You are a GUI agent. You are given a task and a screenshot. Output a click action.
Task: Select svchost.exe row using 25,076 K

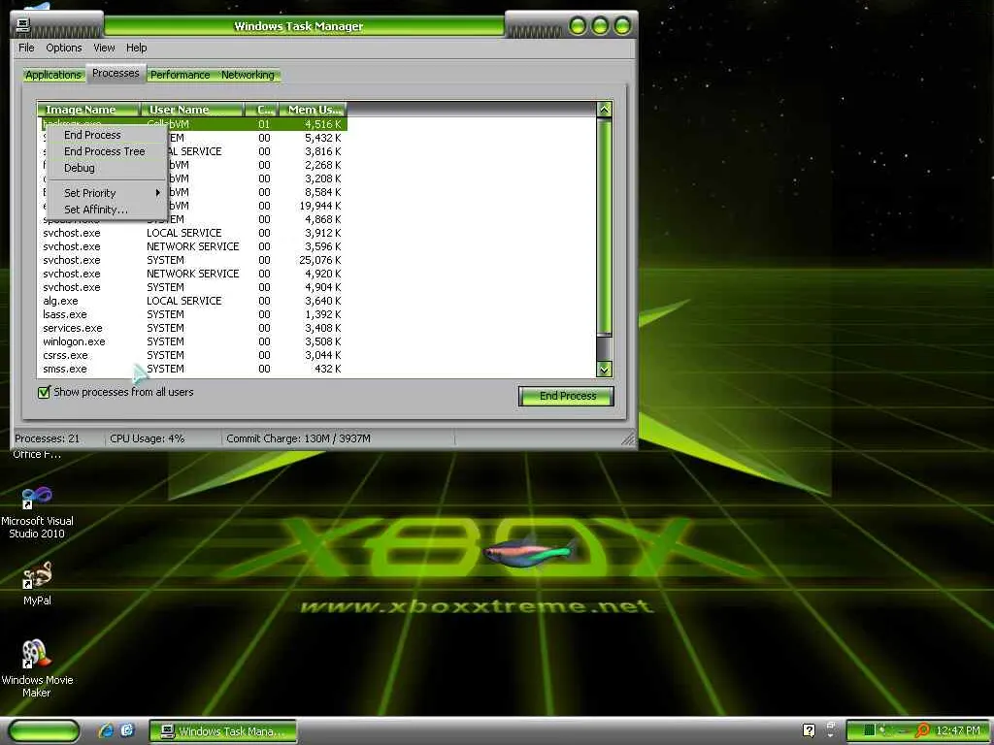[192, 260]
